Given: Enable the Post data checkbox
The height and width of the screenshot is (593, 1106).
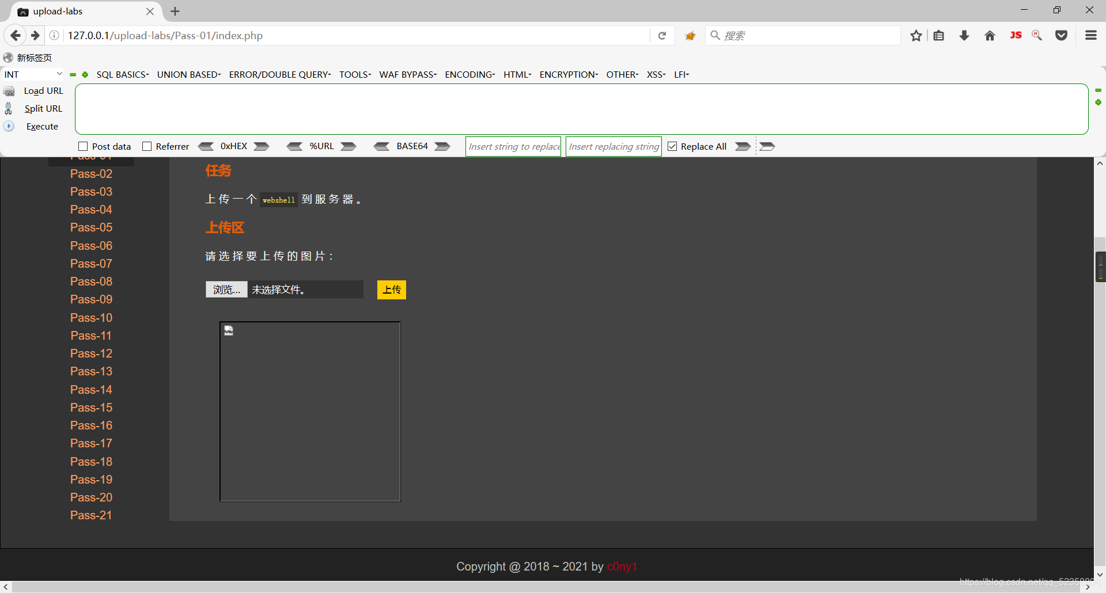Looking at the screenshot, I should point(83,146).
